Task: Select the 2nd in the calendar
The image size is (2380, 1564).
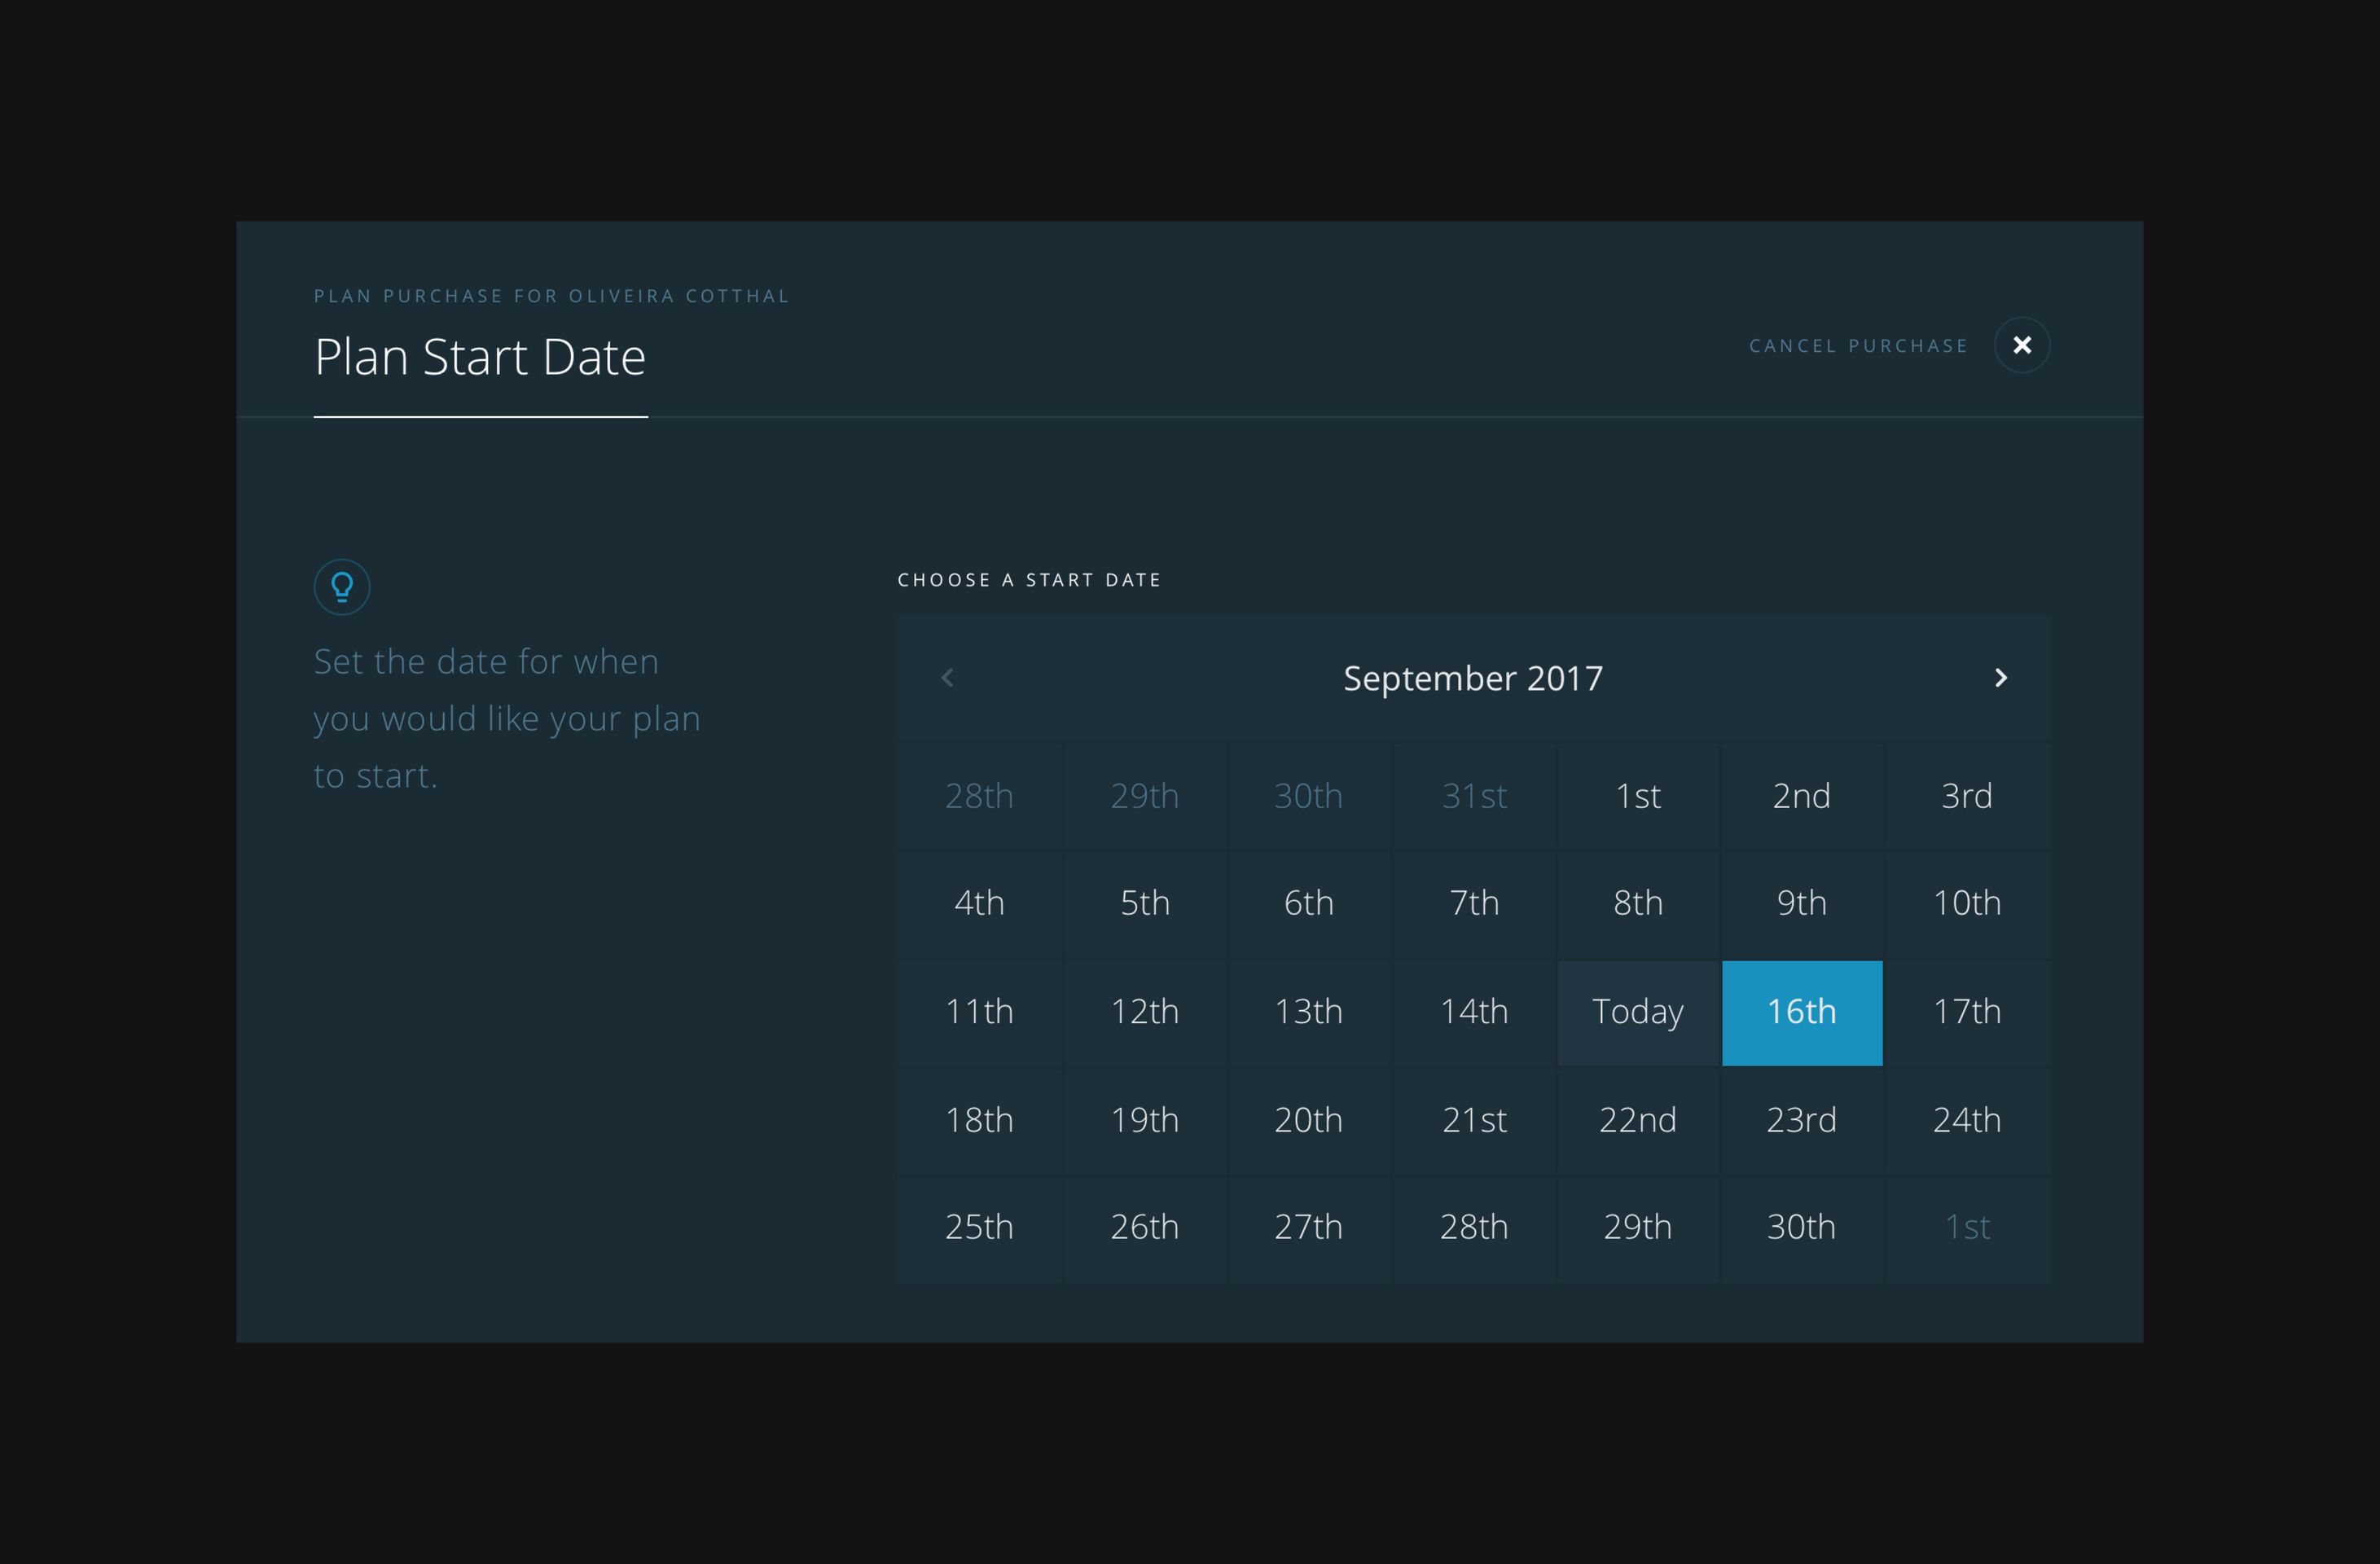Action: [x=1802, y=796]
